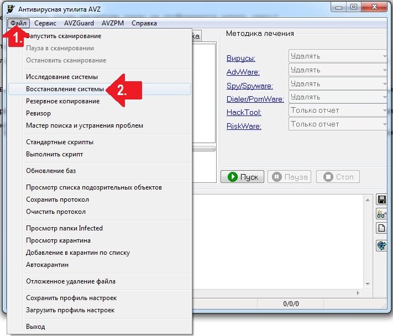Launch Мастер поиска и устранения проблем

pos(99,125)
